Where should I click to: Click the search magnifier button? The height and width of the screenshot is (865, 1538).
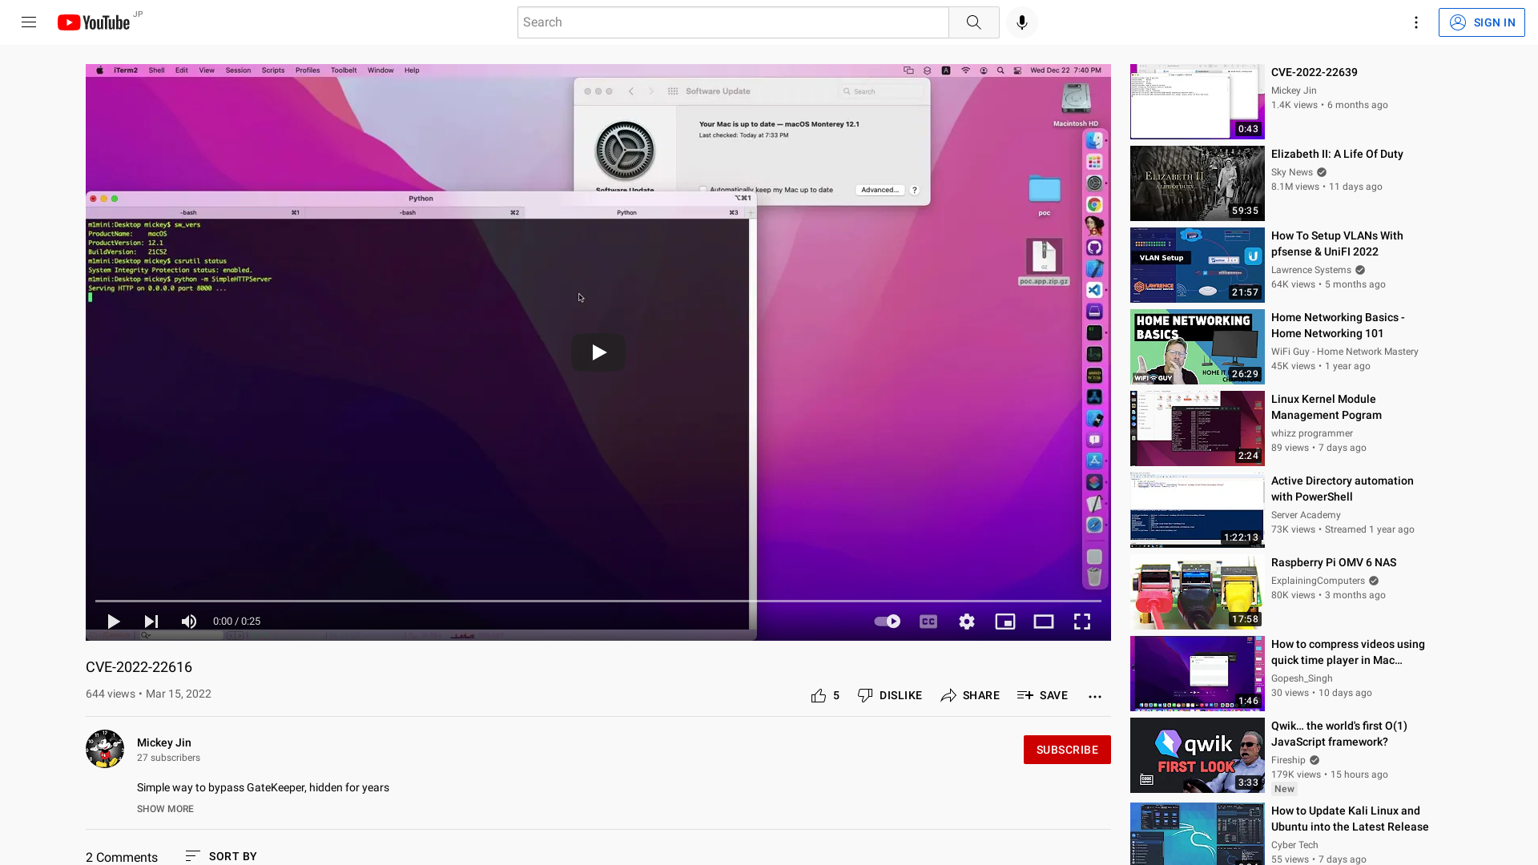(x=973, y=22)
